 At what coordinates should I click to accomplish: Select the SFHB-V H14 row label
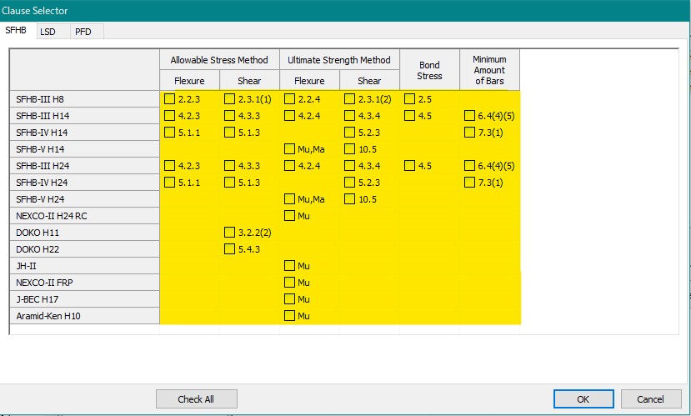point(85,149)
